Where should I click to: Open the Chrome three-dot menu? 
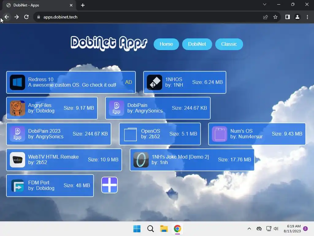307,17
